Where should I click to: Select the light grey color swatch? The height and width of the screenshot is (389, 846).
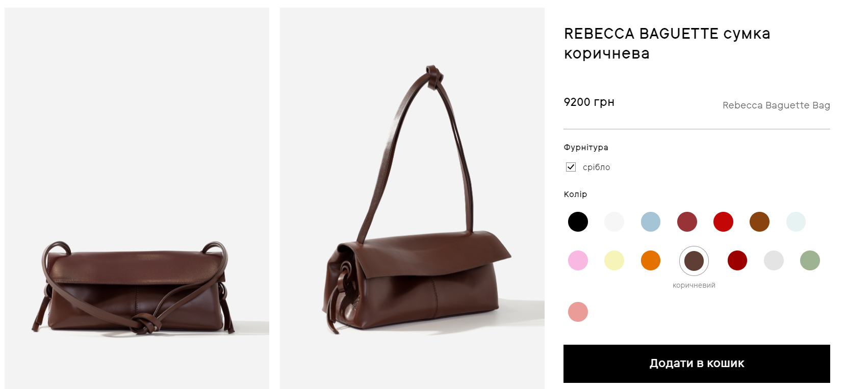coord(774,260)
